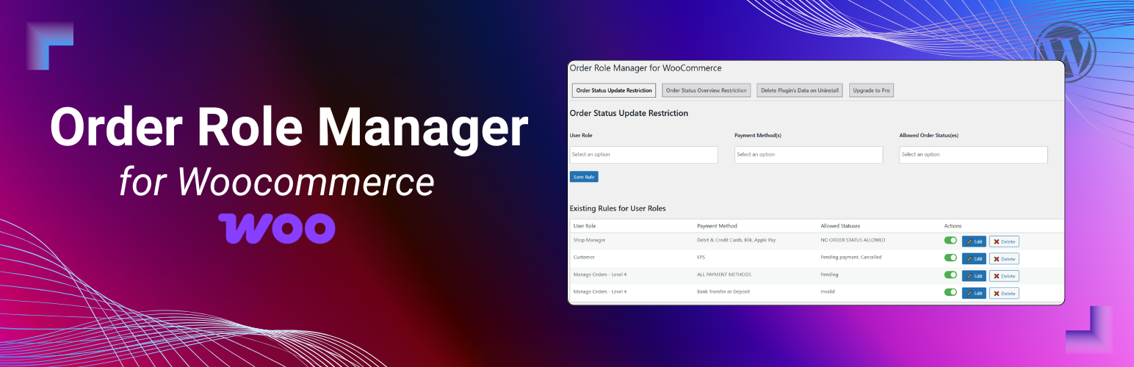Click the "EPS" payment method cell

pos(701,257)
